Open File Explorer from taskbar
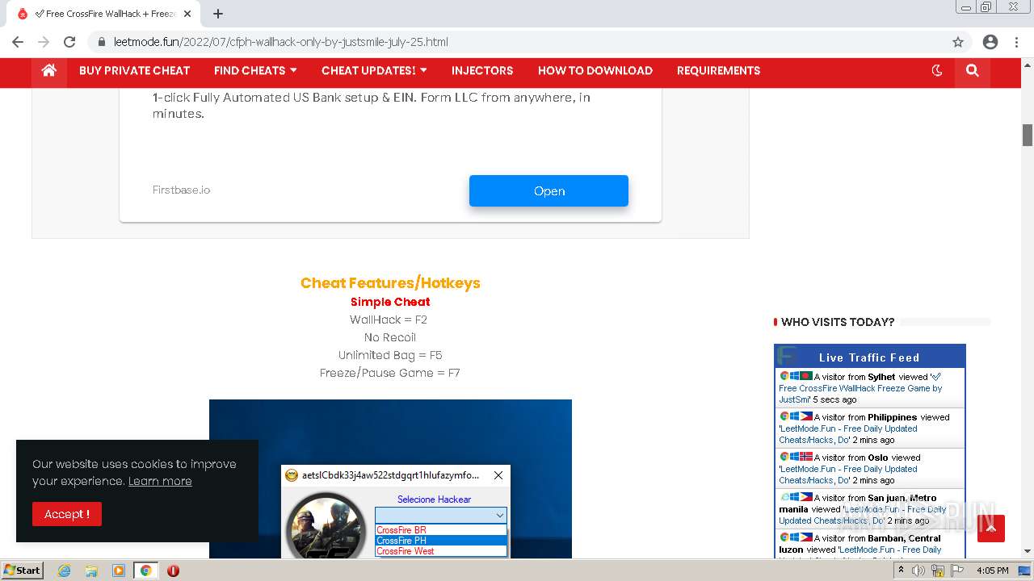Image resolution: width=1034 pixels, height=581 pixels. point(91,571)
